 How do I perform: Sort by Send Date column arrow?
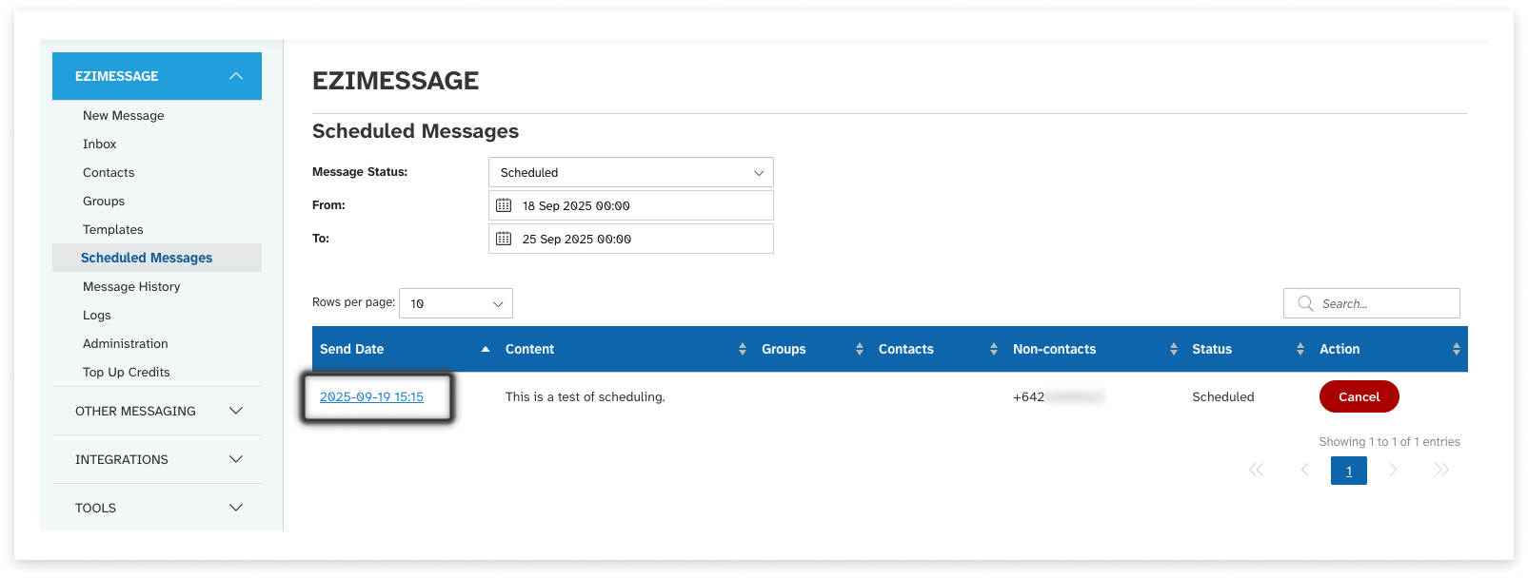486,349
